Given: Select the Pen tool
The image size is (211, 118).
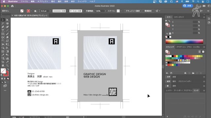Looking at the screenshot, I should pos(3,27).
